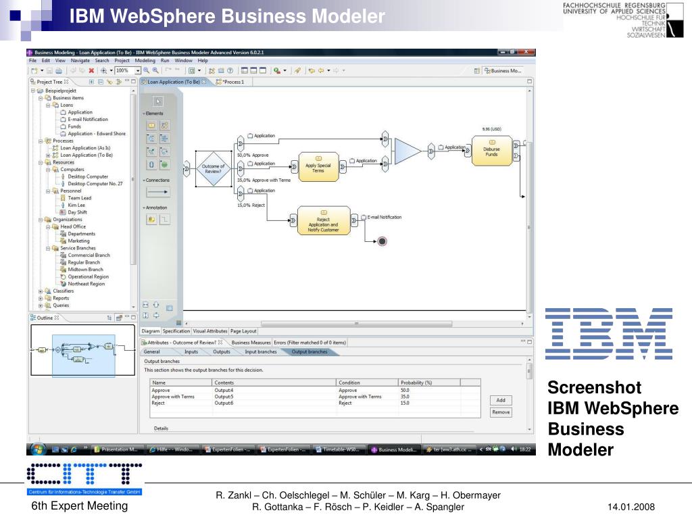
Task: Open the zoom percentage dropdown
Action: coord(138,70)
